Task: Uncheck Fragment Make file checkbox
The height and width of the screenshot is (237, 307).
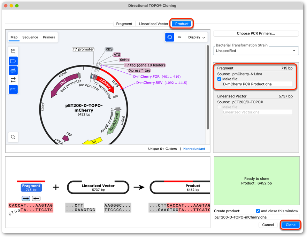Action: tap(219, 79)
